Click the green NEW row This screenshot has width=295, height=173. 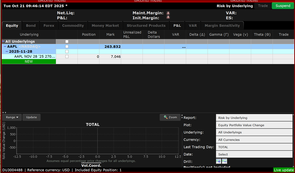(29, 62)
